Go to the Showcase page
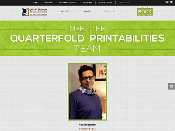 (87, 3)
